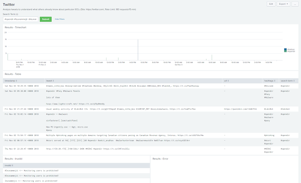Sort table by url column
The image size is (301, 183).
pyautogui.click(x=227, y=81)
